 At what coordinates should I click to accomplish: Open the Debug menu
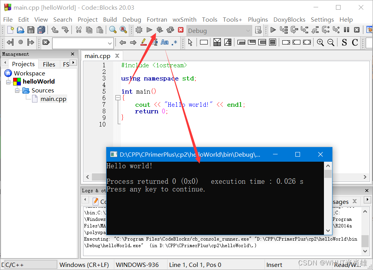pyautogui.click(x=132, y=20)
